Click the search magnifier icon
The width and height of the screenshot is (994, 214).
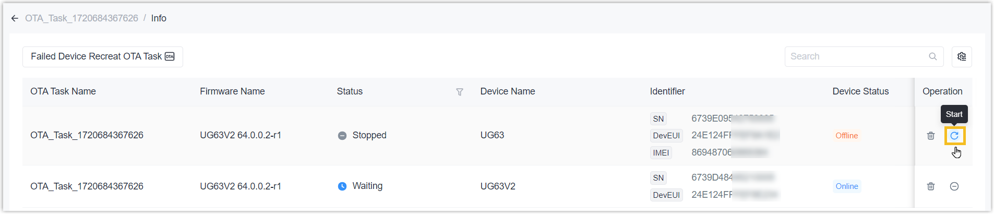click(933, 56)
